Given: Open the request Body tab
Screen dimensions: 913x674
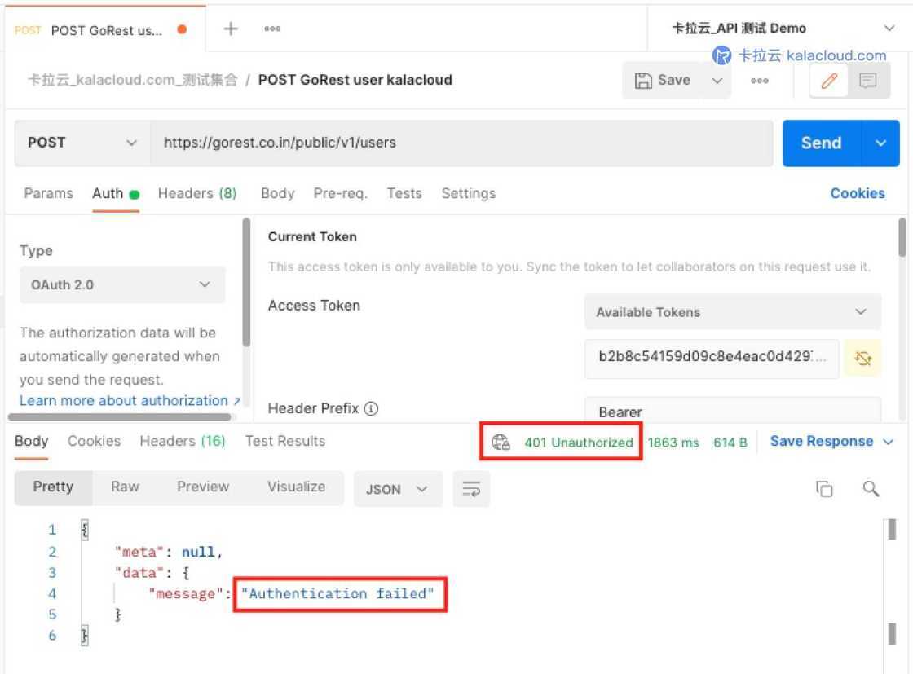Looking at the screenshot, I should (277, 193).
